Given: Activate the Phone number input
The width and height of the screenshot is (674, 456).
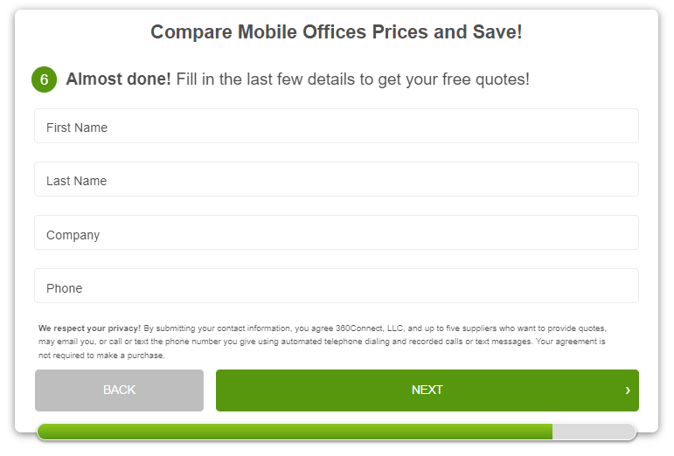Looking at the screenshot, I should click(337, 286).
